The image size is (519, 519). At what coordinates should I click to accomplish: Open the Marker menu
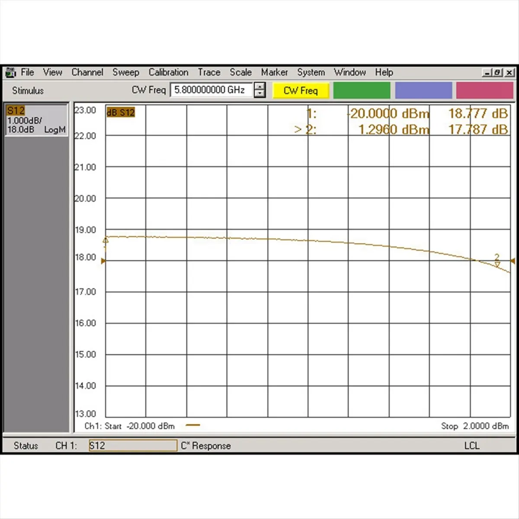pos(274,72)
